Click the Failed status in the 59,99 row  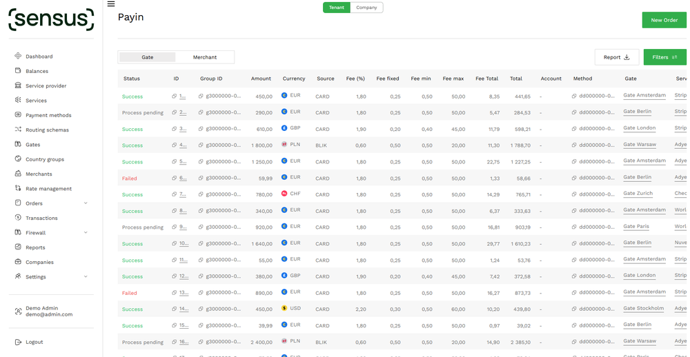click(x=130, y=178)
